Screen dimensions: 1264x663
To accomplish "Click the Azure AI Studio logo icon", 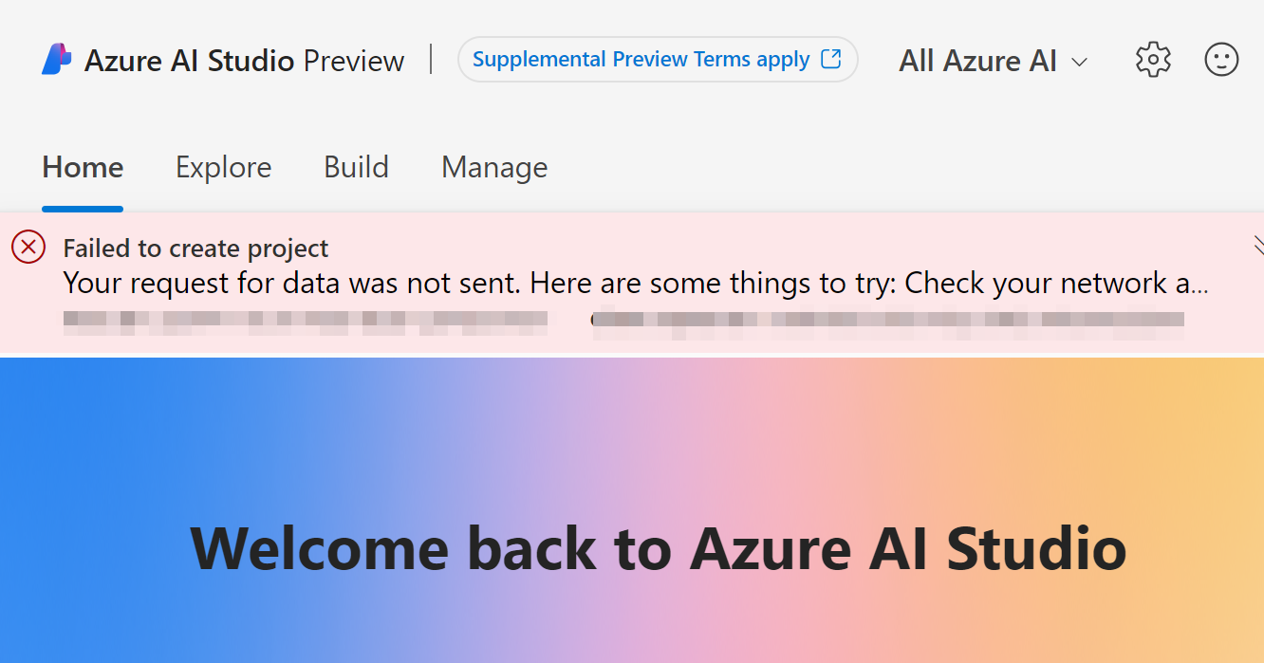I will click(57, 60).
